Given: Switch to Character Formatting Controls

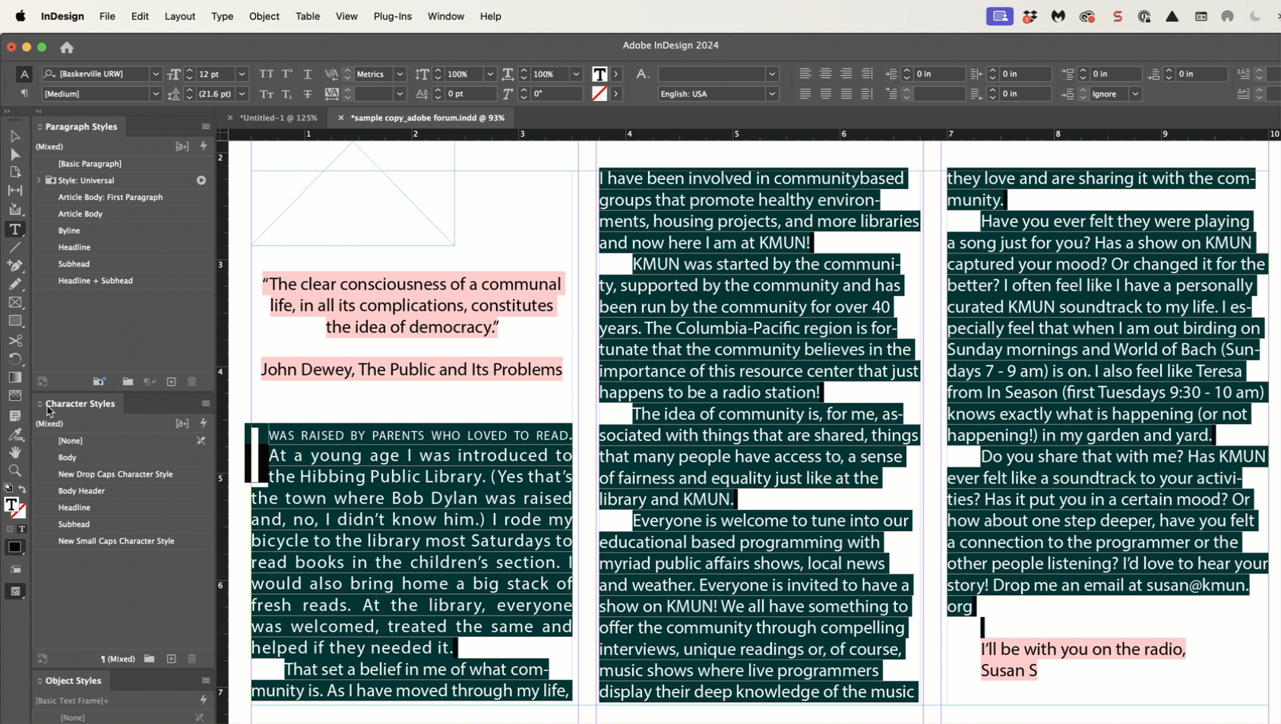Looking at the screenshot, I should [24, 74].
